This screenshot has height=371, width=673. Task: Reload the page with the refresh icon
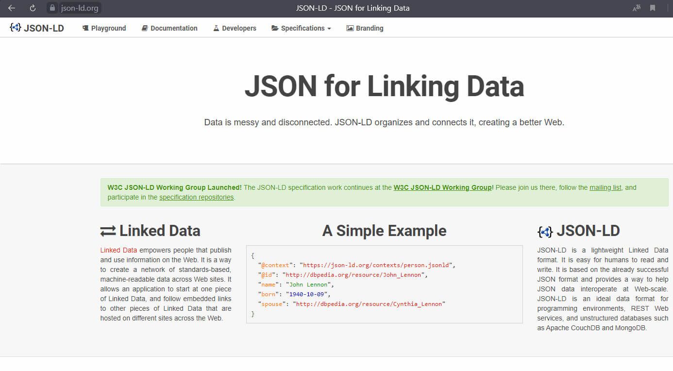click(x=32, y=8)
